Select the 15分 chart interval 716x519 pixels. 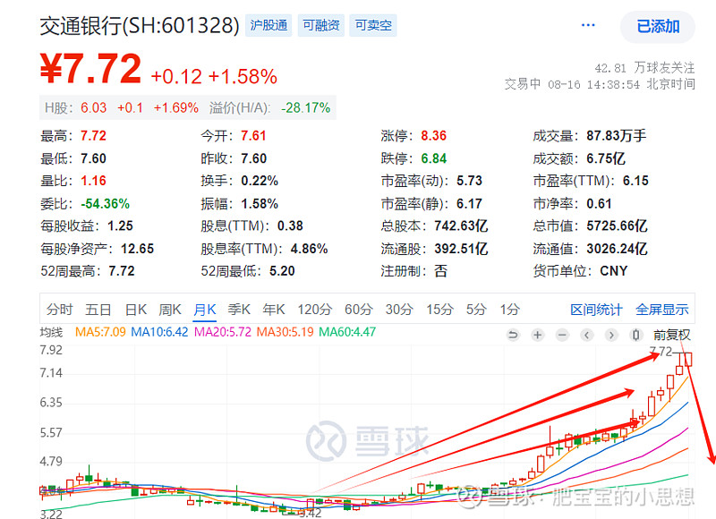pos(439,310)
